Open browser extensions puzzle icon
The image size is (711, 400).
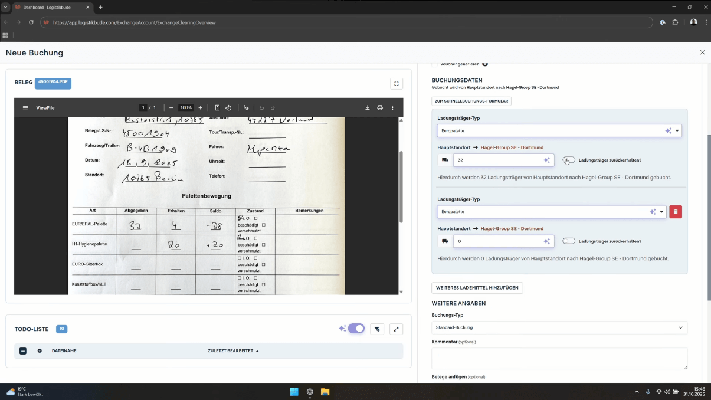pyautogui.click(x=676, y=22)
